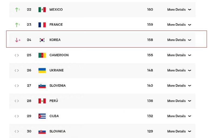Viewport: 208px width, 138px height.
Task: Click the Slovenia flag icon
Action: tap(42, 86)
